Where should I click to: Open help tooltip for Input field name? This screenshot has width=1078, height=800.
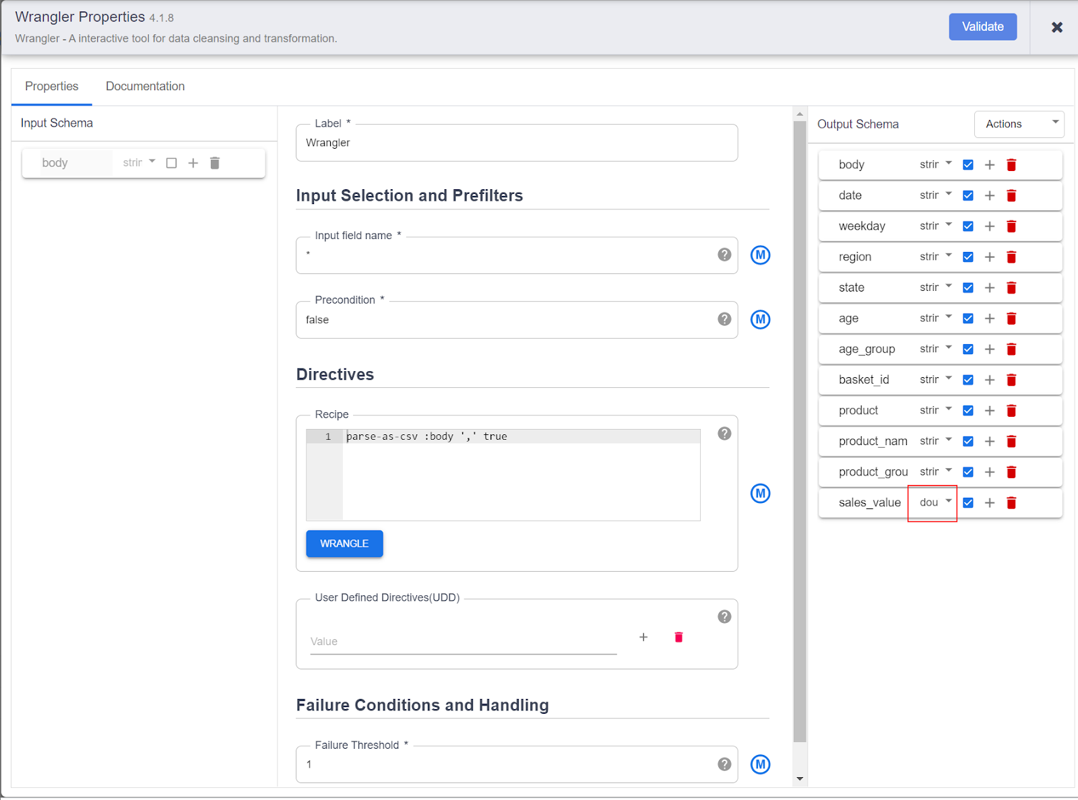(724, 255)
